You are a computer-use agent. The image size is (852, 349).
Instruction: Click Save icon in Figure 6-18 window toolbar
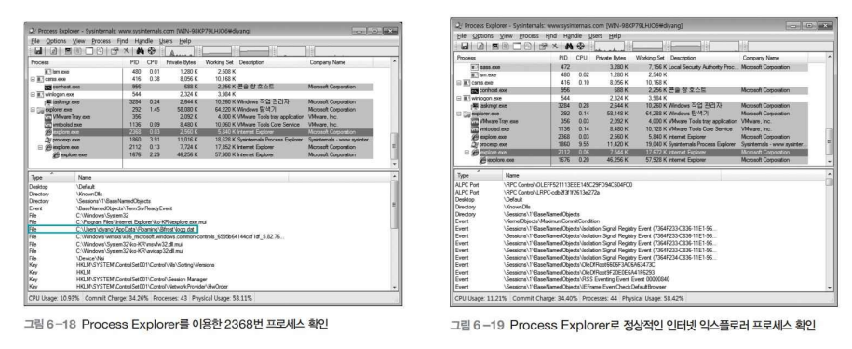pyautogui.click(x=38, y=51)
